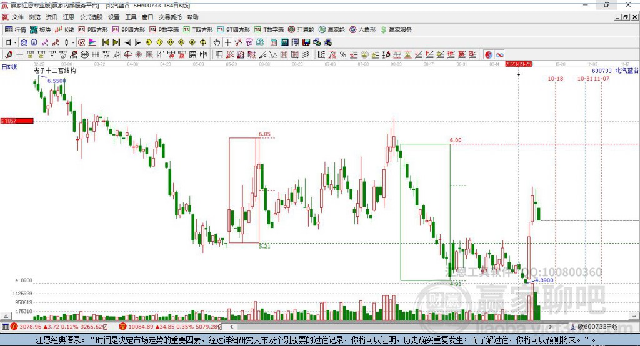The height and width of the screenshot is (346, 640).
Task: Jump to first bar with skip-to-start arrow
Action: [105, 42]
